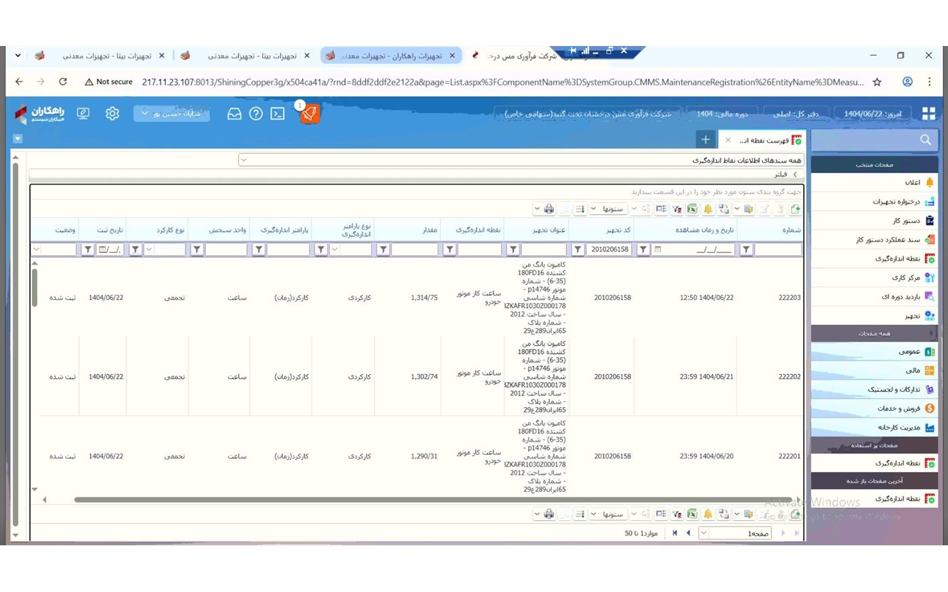Bookmark this page with the star icon

click(877, 82)
